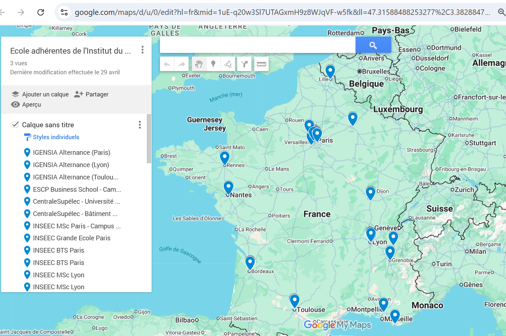Reload the page with browser refresh button
Viewport: 506px width, 336px height.
coord(41,12)
